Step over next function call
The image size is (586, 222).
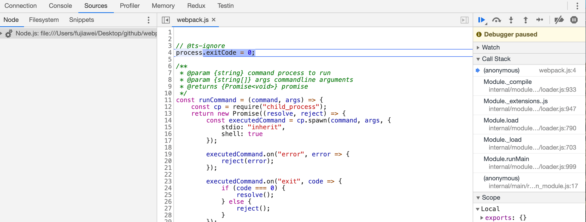point(496,20)
